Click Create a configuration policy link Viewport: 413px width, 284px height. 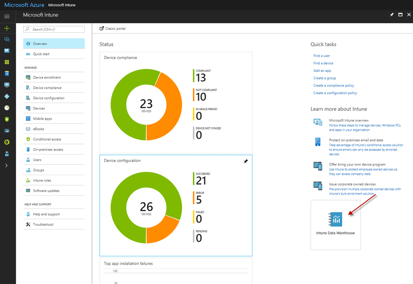pos(335,93)
